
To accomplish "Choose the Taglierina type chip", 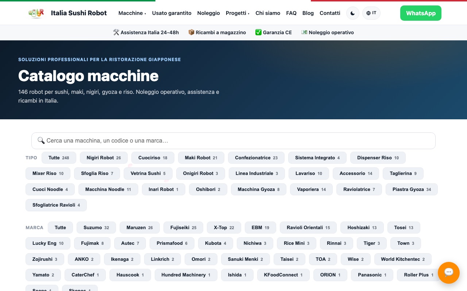I will (403, 174).
